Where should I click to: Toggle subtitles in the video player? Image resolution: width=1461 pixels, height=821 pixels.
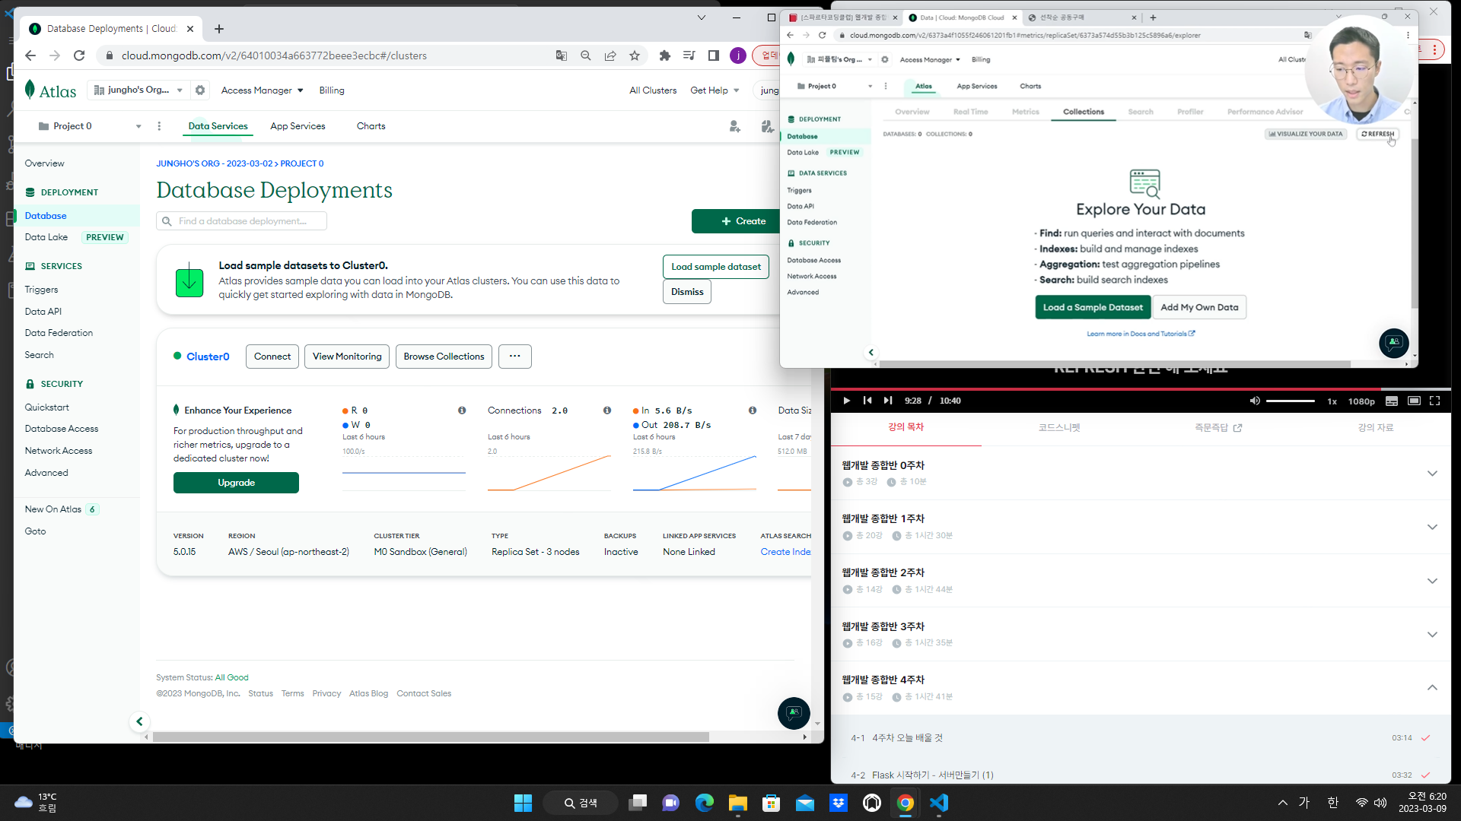[1392, 401]
